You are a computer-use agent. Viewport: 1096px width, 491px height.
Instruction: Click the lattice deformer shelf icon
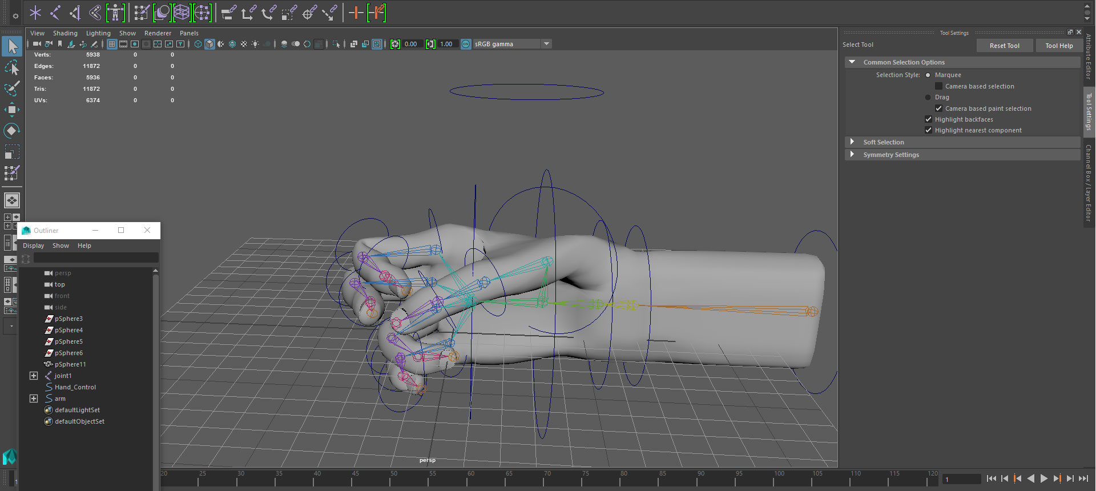182,13
